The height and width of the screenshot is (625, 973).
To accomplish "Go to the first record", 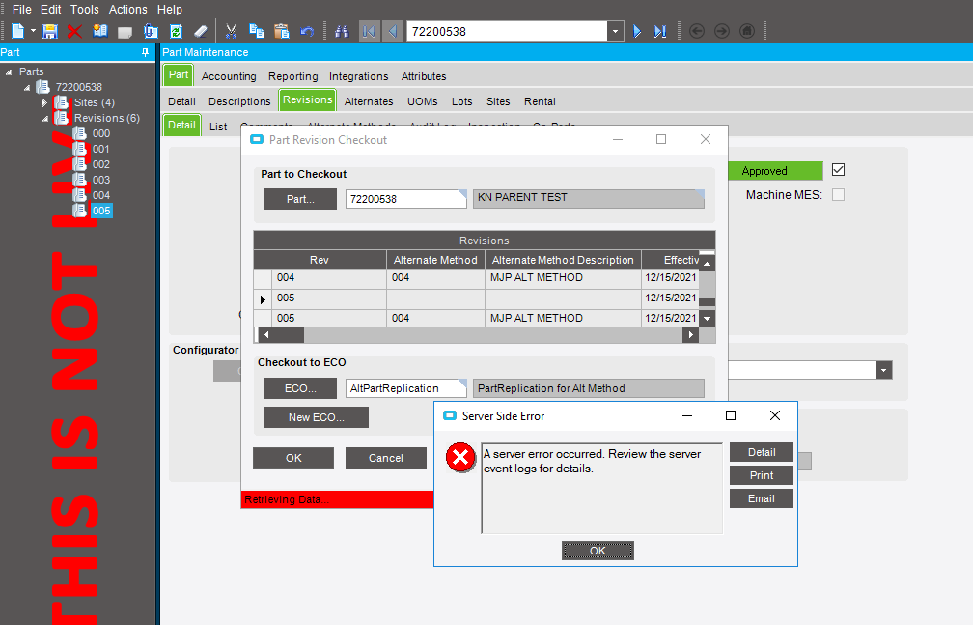I will tap(369, 31).
